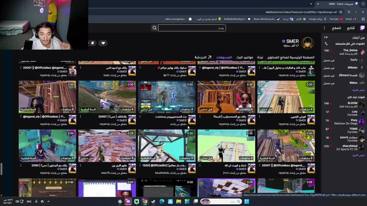The height and width of the screenshot is (206, 367).
Task: Open a new browser tab with plus
Action: coord(311,4)
